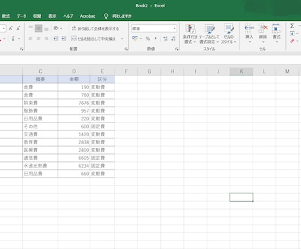Viewport: 301px width, 249px height.
Task: Select column K header
Action: click(x=241, y=71)
